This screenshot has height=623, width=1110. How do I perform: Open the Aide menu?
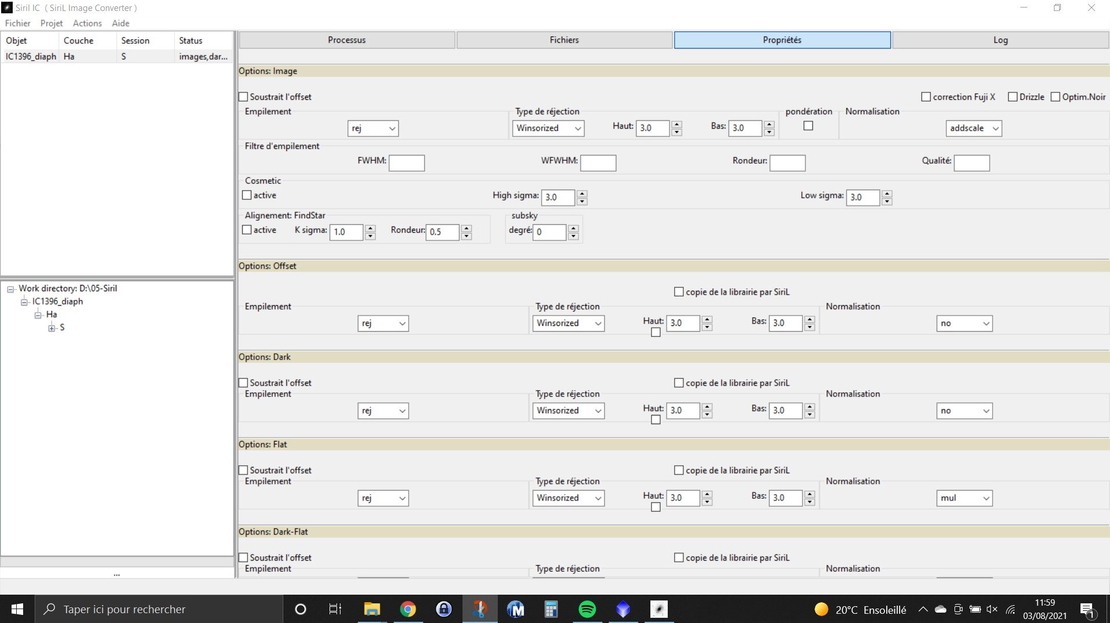point(121,23)
